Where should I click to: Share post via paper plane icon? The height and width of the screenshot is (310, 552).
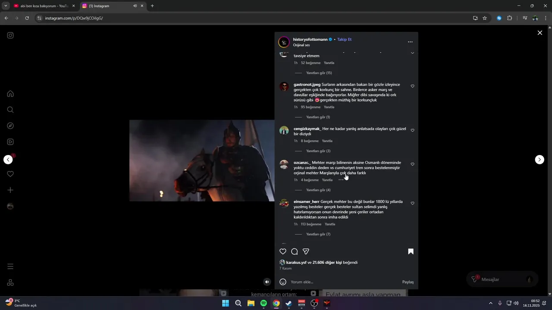click(306, 251)
